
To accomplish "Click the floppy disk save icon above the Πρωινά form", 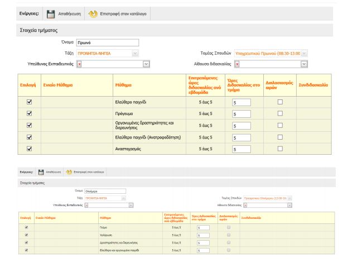I will pyautogui.click(x=50, y=14).
